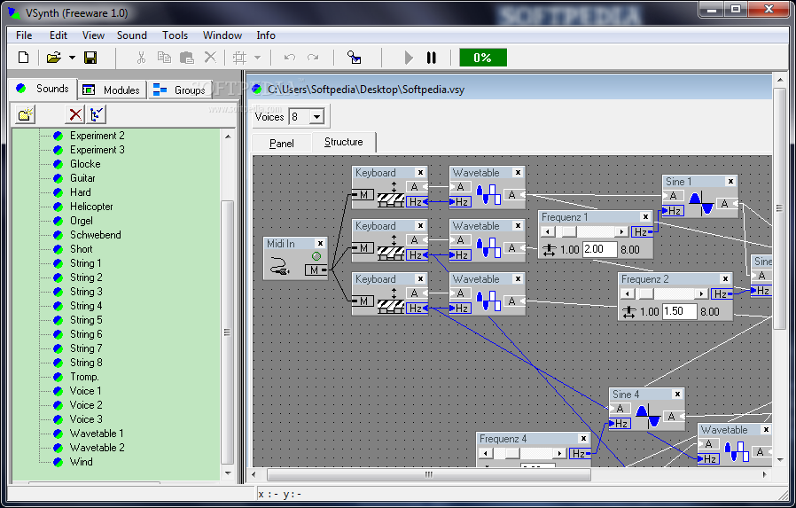Close the Sine 1 module
The width and height of the screenshot is (796, 508).
730,181
